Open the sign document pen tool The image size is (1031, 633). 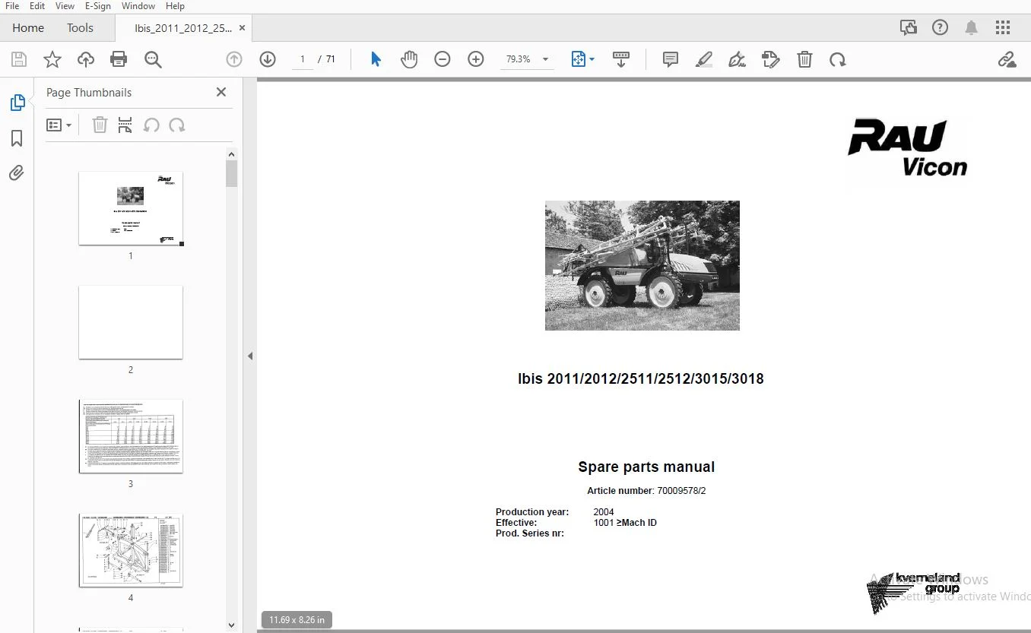coord(737,59)
